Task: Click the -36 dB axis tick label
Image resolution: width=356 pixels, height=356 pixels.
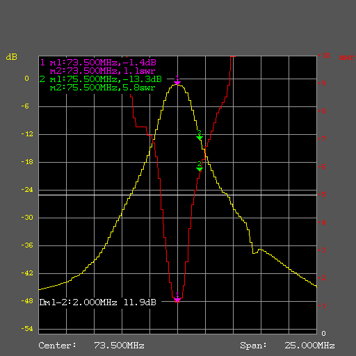Action: click(x=27, y=245)
